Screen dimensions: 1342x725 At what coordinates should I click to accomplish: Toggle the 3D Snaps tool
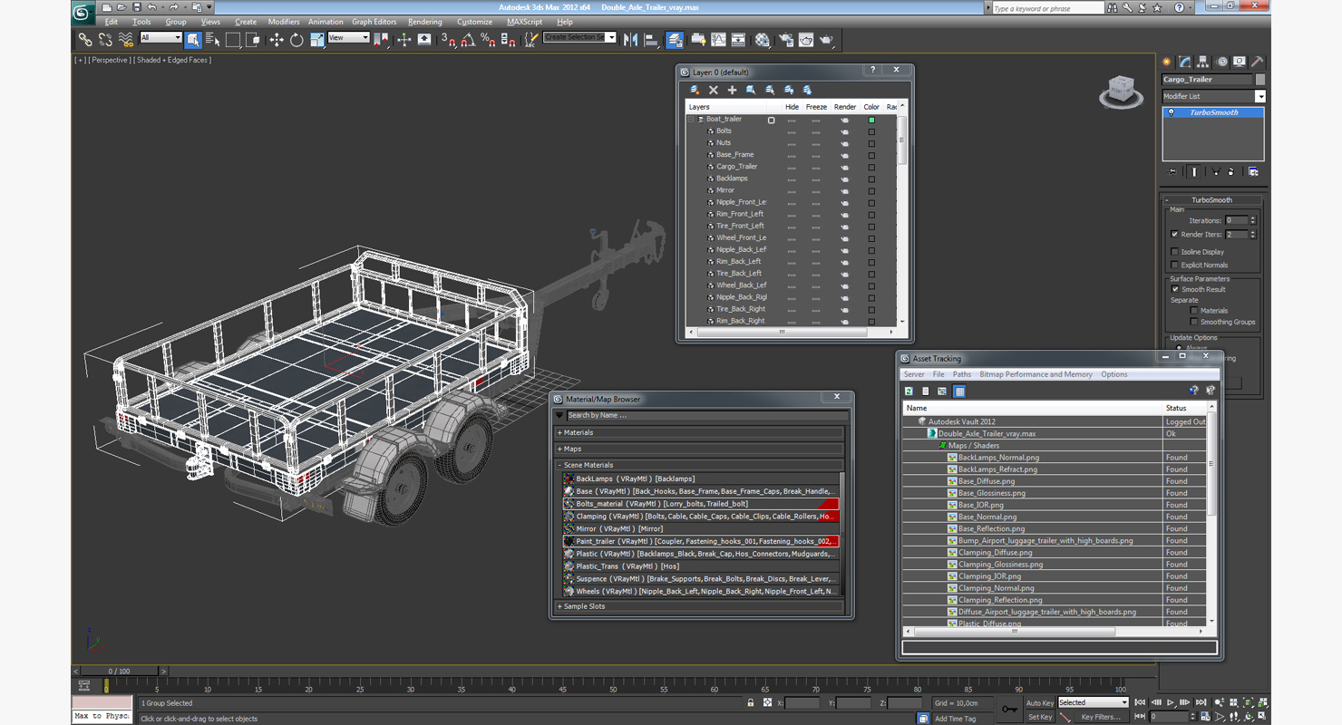[x=448, y=40]
